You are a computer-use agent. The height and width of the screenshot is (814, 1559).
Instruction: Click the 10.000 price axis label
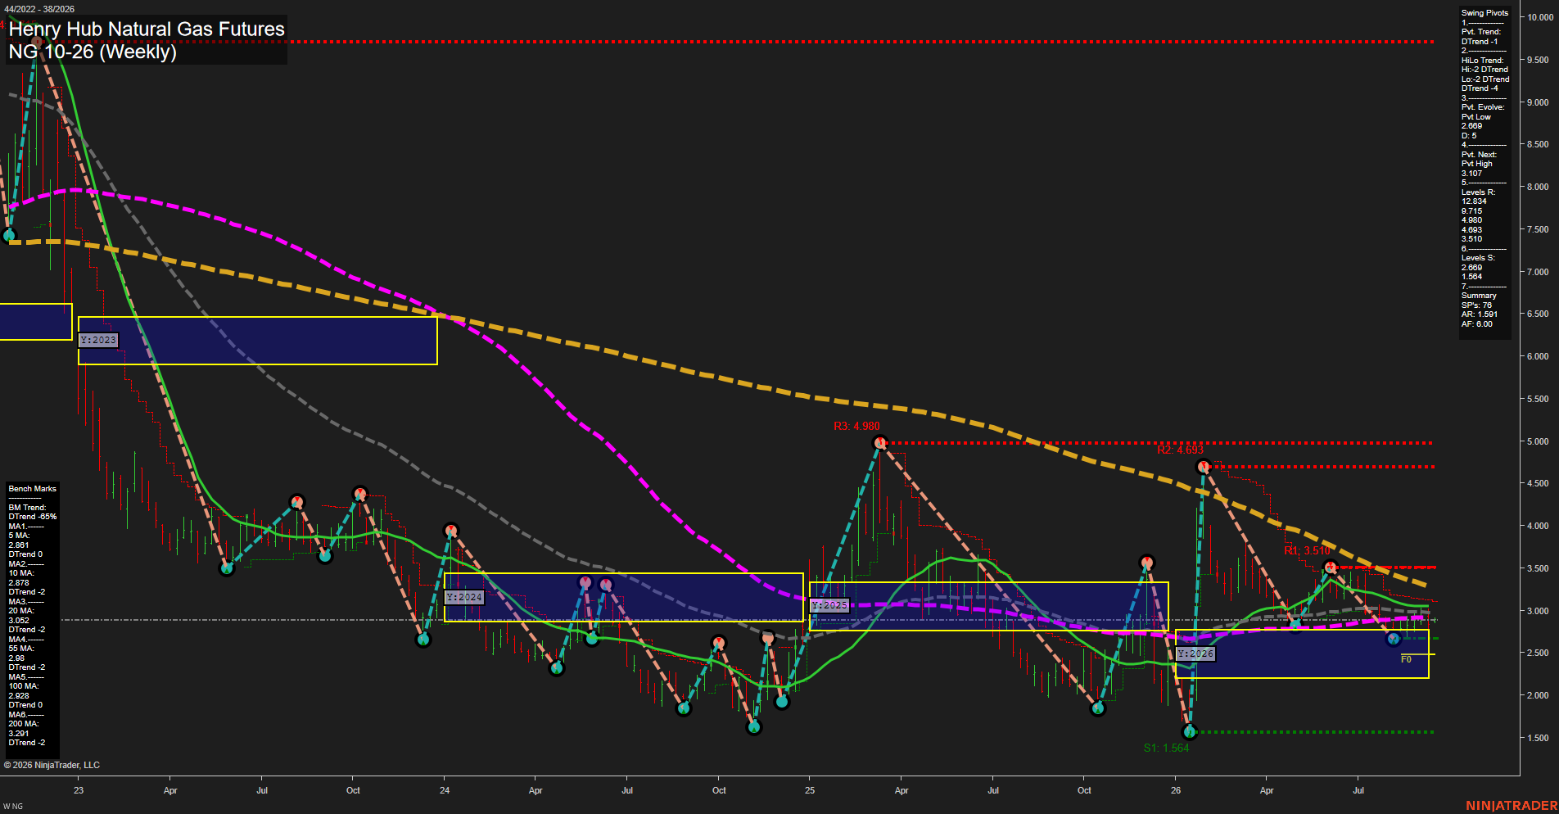point(1540,17)
